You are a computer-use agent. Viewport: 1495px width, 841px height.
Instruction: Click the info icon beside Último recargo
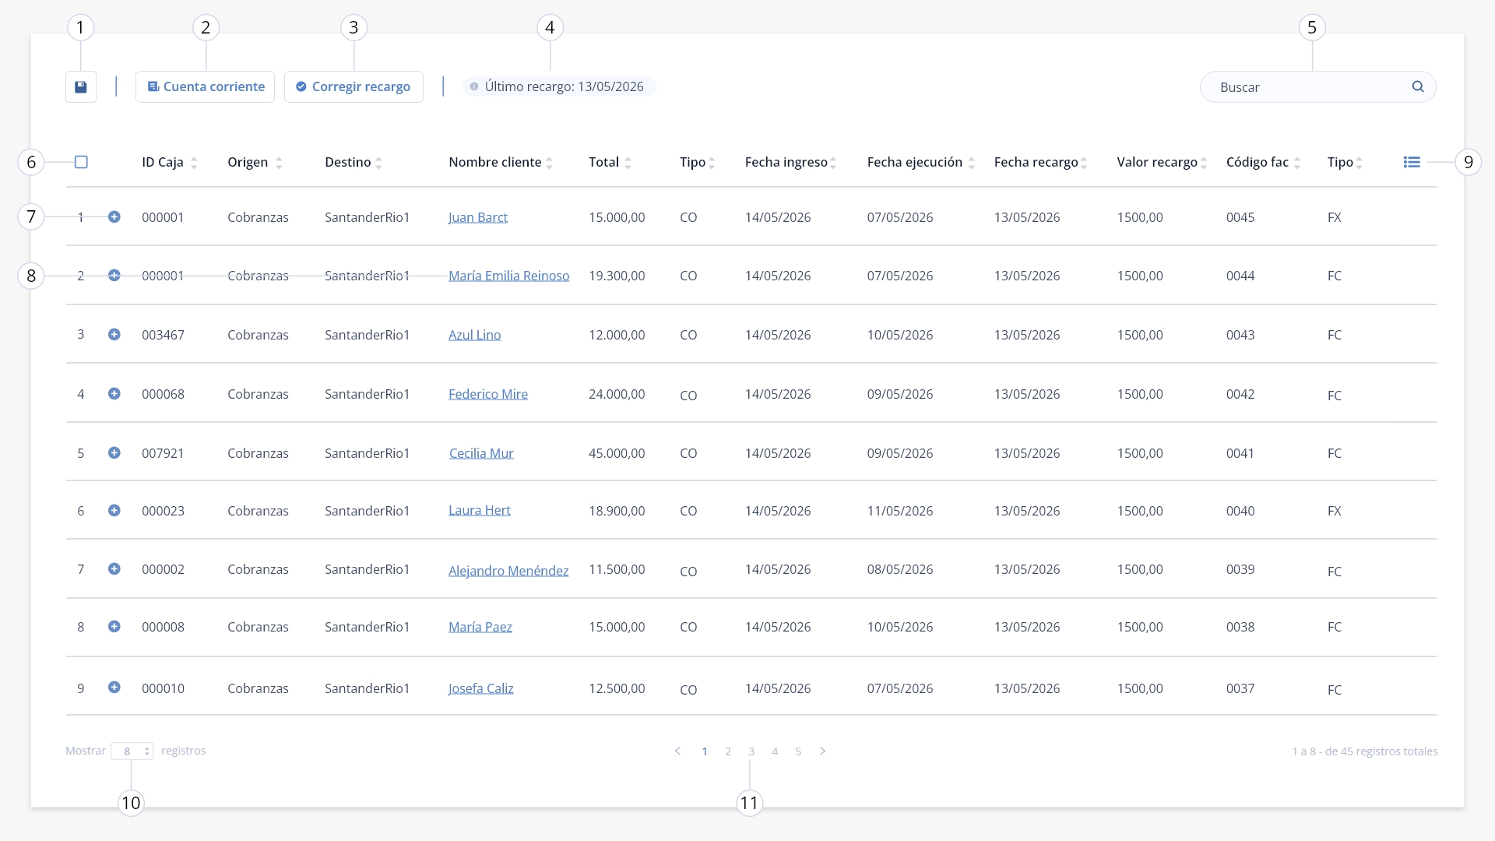(x=474, y=86)
